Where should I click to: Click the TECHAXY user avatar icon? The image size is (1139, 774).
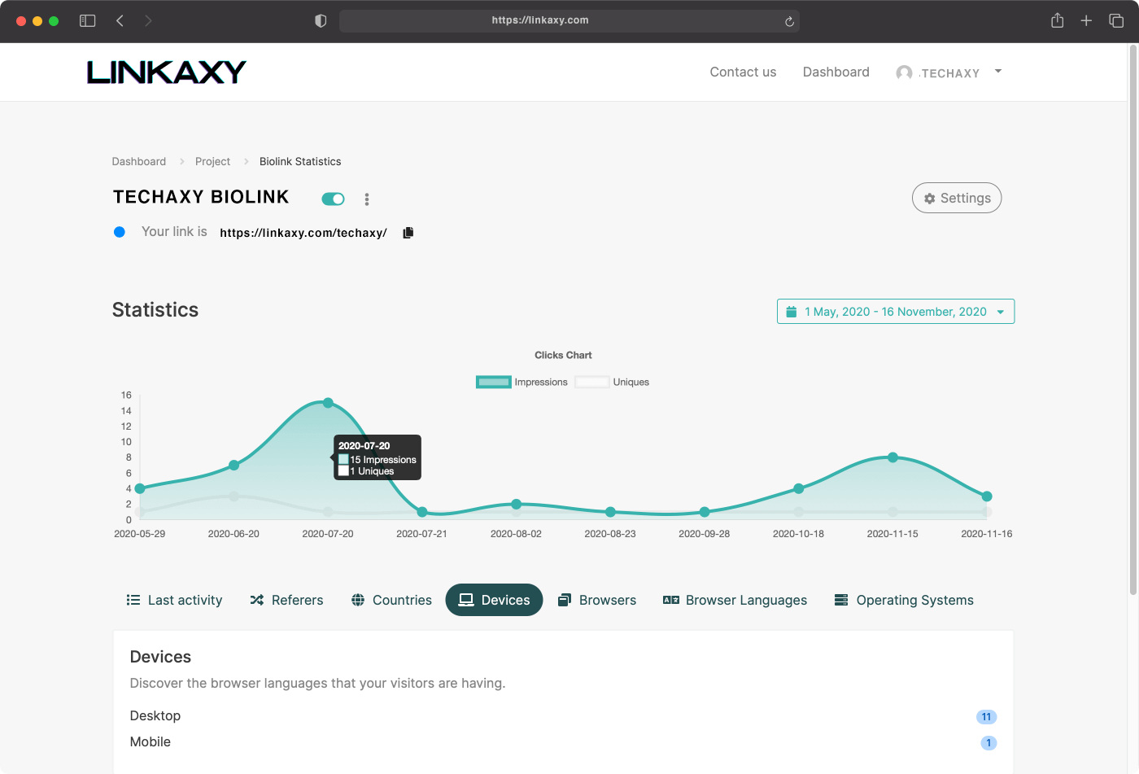click(904, 72)
